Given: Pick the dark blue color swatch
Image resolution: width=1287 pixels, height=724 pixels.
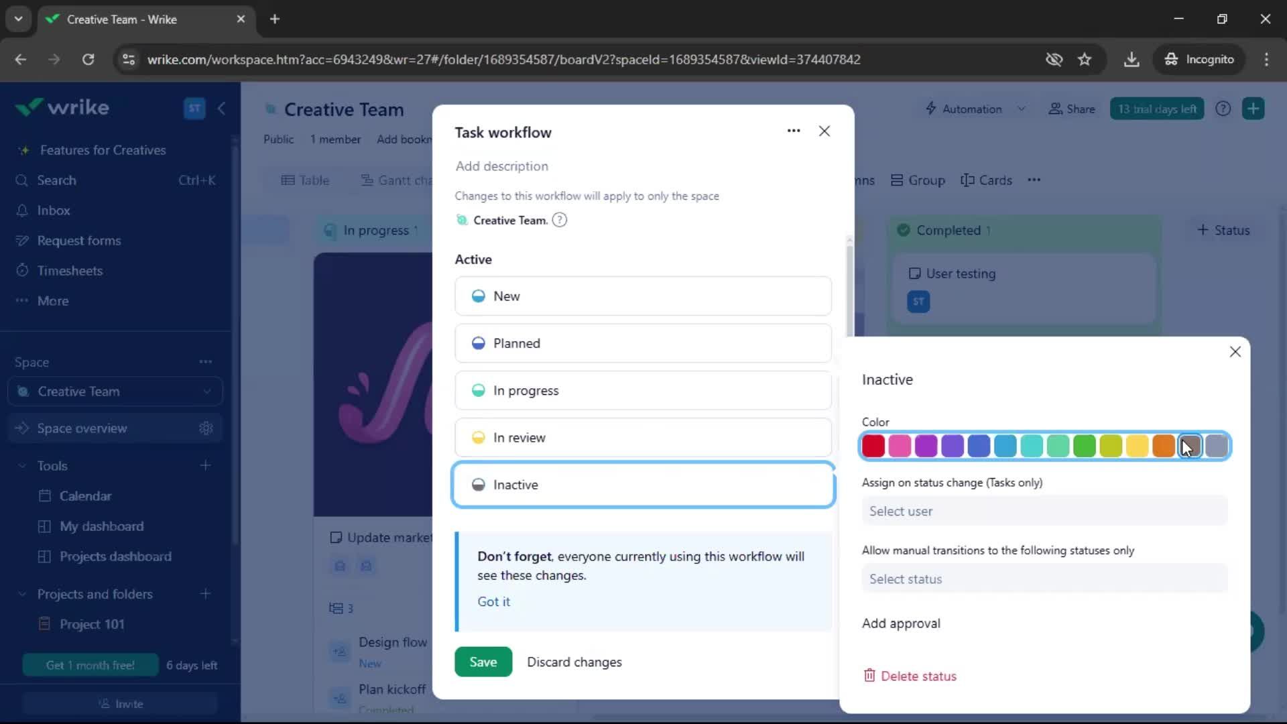Looking at the screenshot, I should (979, 446).
